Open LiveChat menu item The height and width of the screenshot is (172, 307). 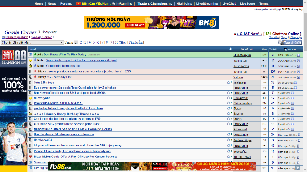[x=229, y=3]
